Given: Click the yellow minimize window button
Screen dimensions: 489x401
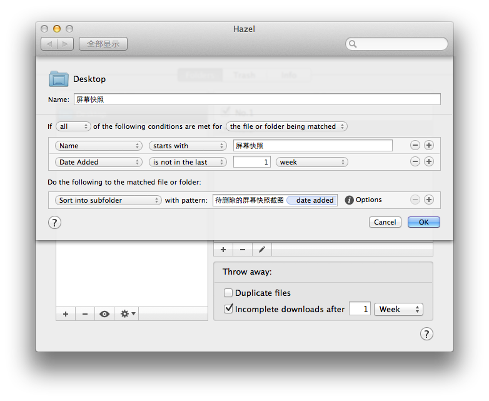Looking at the screenshot, I should 57,29.
